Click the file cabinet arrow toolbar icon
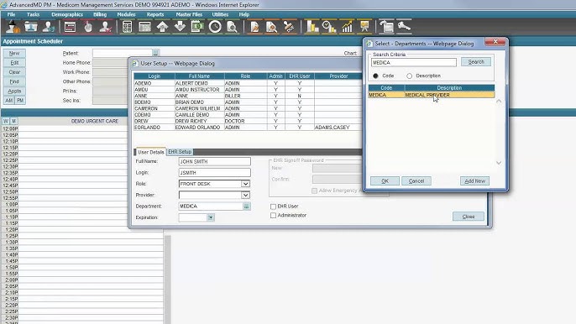The width and height of the screenshot is (576, 324). (x=386, y=27)
